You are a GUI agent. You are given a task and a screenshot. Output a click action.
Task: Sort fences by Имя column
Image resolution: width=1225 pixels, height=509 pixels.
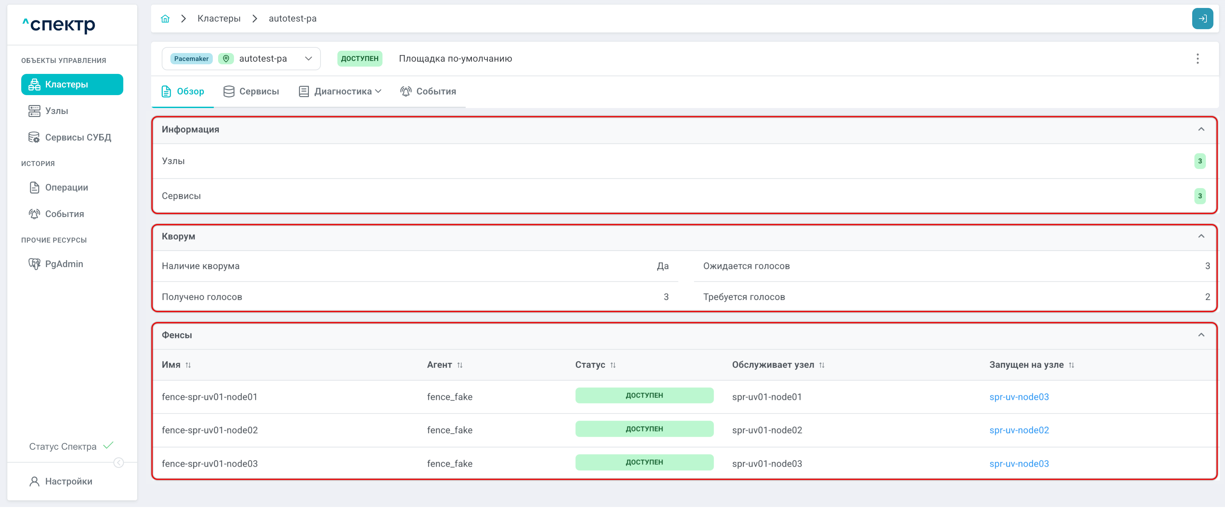[x=188, y=365]
